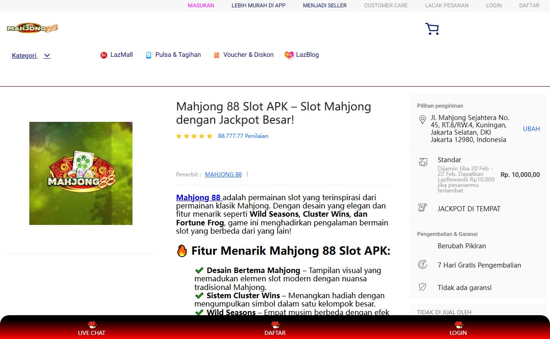Image resolution: width=550 pixels, height=339 pixels.
Task: Click the Jl. Mahjong Sejahtera address text
Action: (470, 129)
